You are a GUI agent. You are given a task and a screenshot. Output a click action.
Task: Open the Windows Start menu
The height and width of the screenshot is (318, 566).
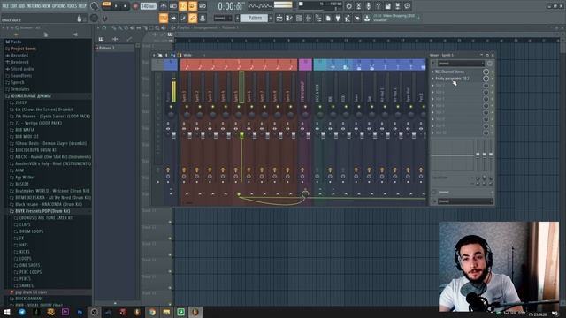(7, 312)
